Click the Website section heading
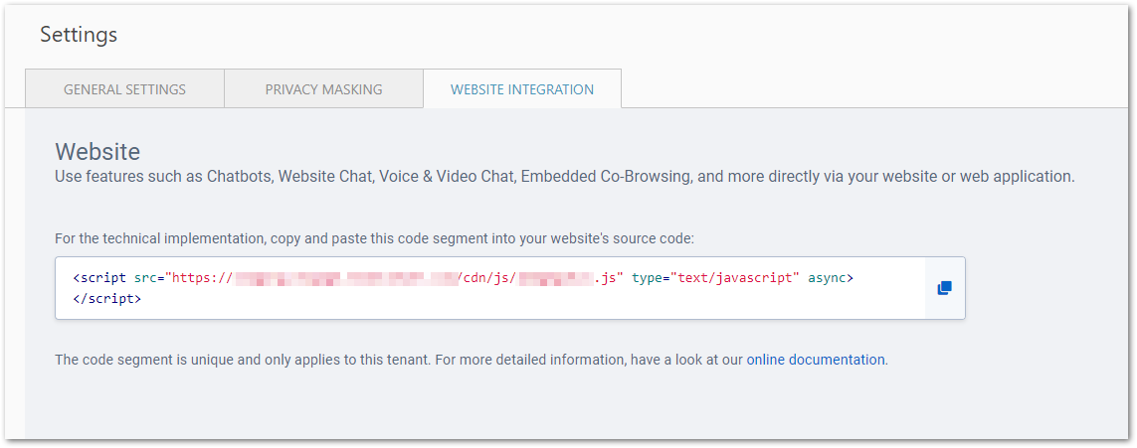The height and width of the screenshot is (448, 1137). coord(97,152)
